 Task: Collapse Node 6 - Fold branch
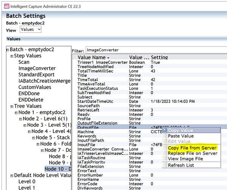pos(38,144)
